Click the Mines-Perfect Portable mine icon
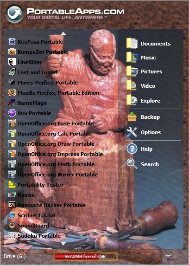 pyautogui.click(x=12, y=83)
